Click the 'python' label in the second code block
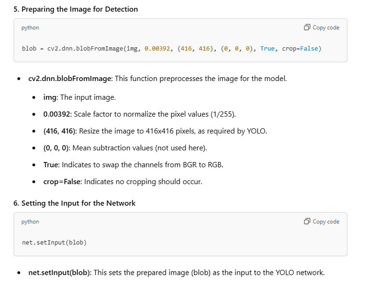This screenshot has height=282, width=386. 30,222
